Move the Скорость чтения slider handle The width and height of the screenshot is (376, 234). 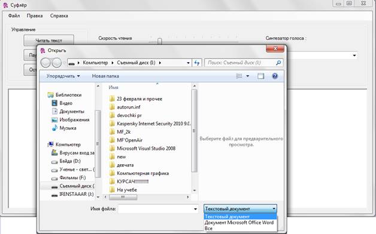pos(159,41)
